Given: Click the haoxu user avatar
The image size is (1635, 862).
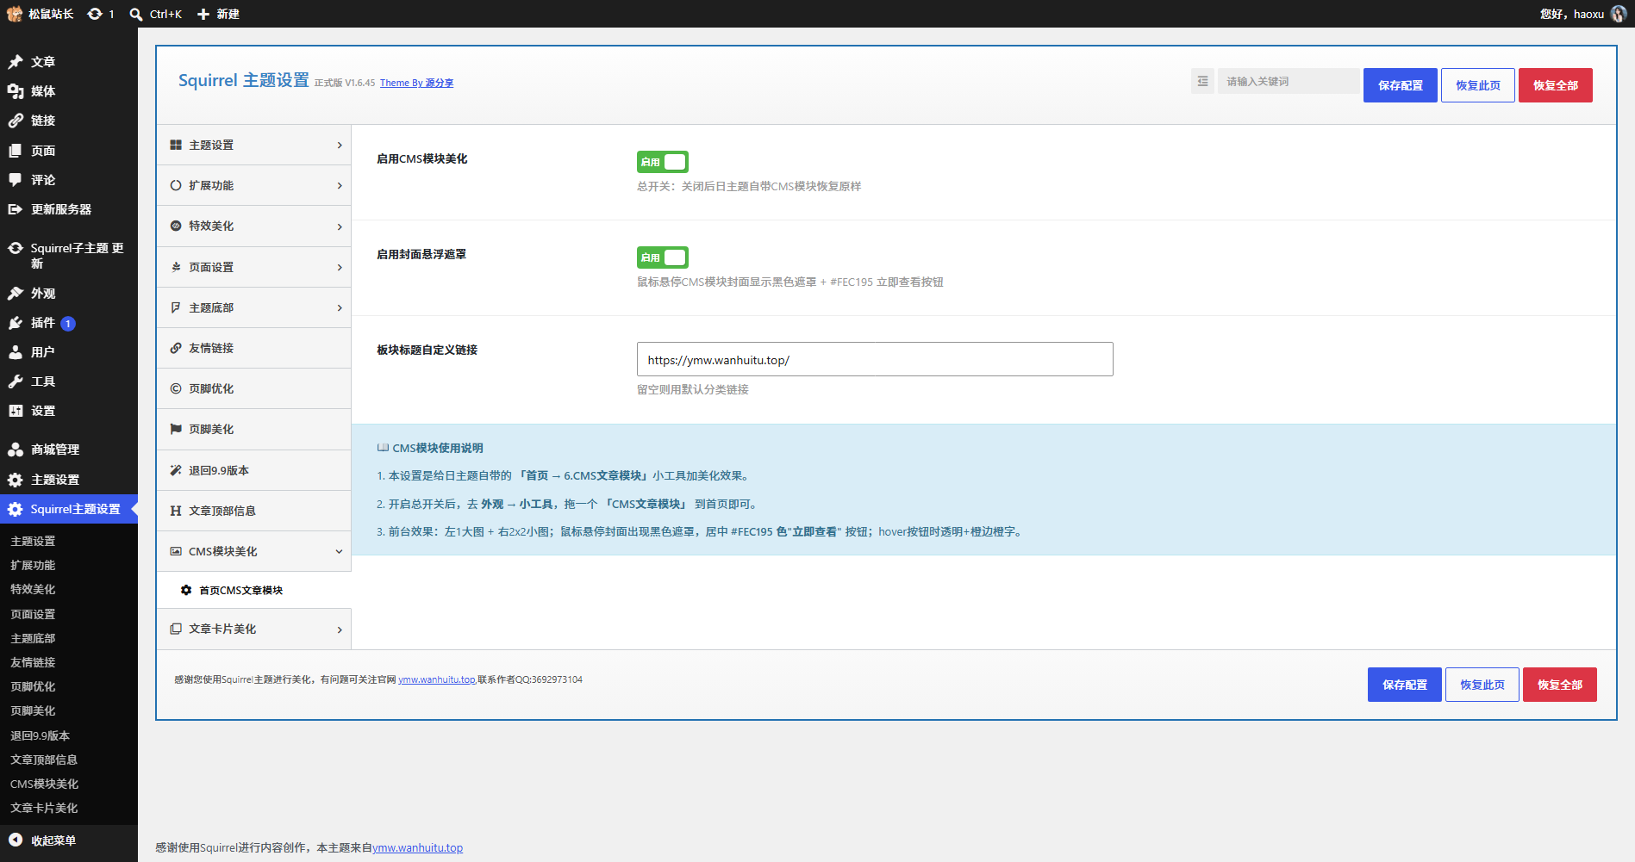Looking at the screenshot, I should point(1618,14).
